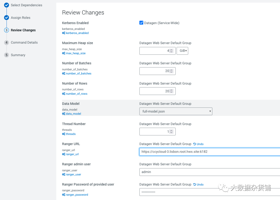
Task: Select the Command Details step label
Action: [x=24, y=42]
